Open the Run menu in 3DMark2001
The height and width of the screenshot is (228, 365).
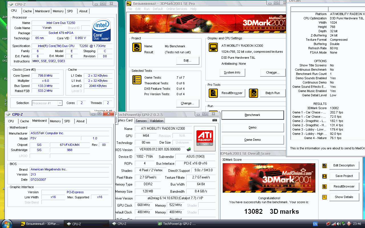coord(147,9)
